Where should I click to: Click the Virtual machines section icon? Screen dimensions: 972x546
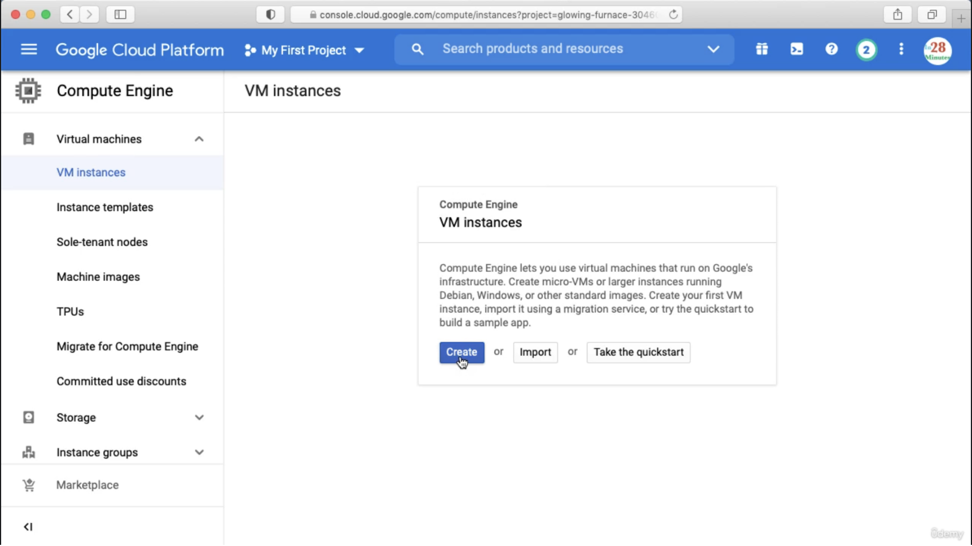click(x=29, y=139)
